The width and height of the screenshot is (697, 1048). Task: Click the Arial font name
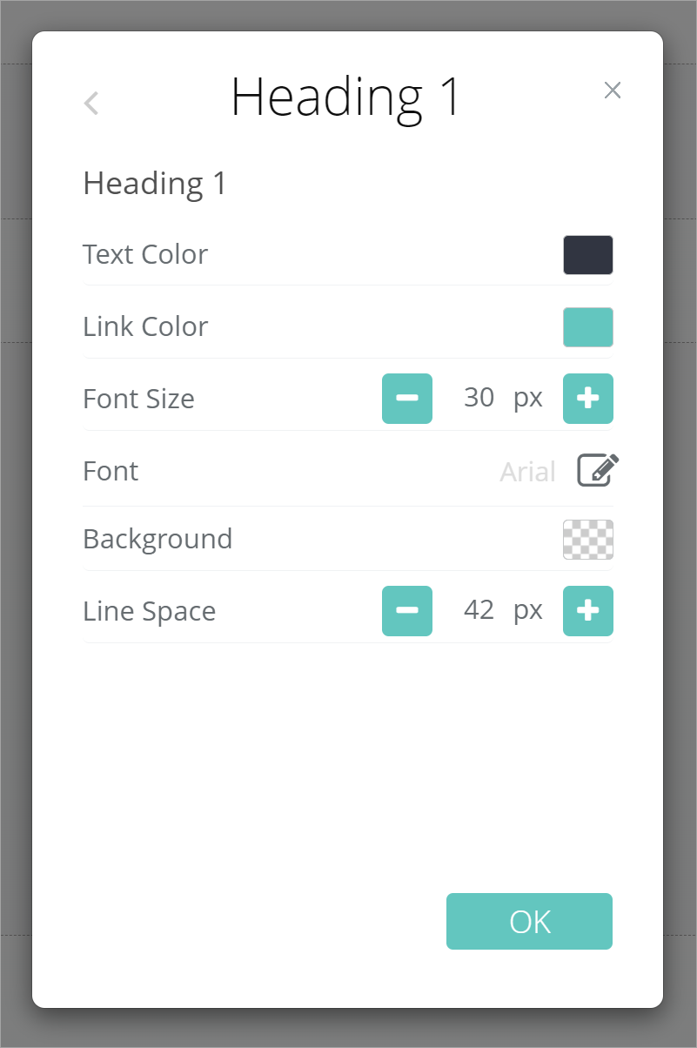527,472
